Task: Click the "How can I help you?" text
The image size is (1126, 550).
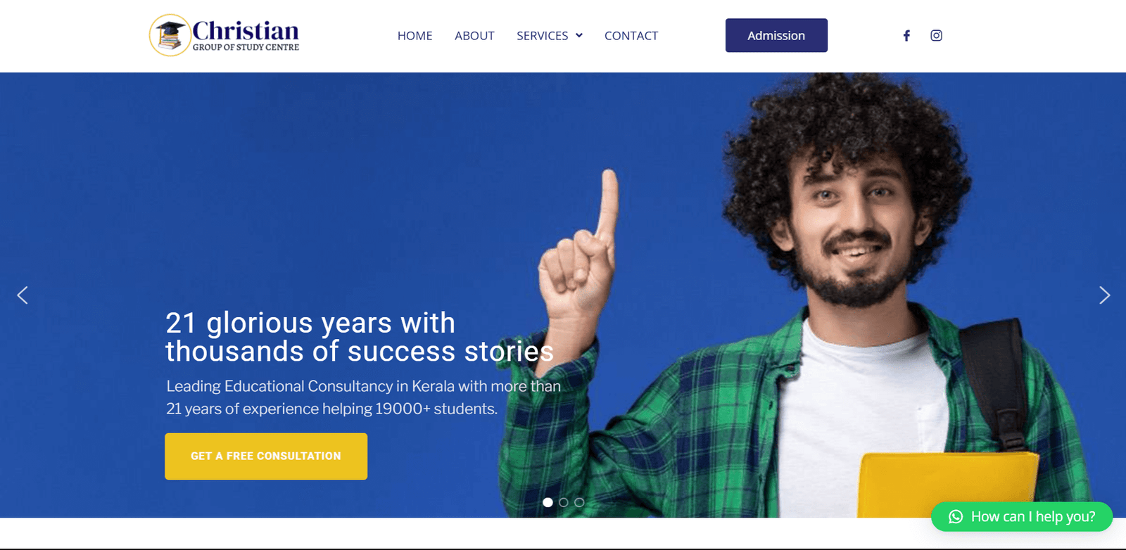Action: (x=1033, y=517)
